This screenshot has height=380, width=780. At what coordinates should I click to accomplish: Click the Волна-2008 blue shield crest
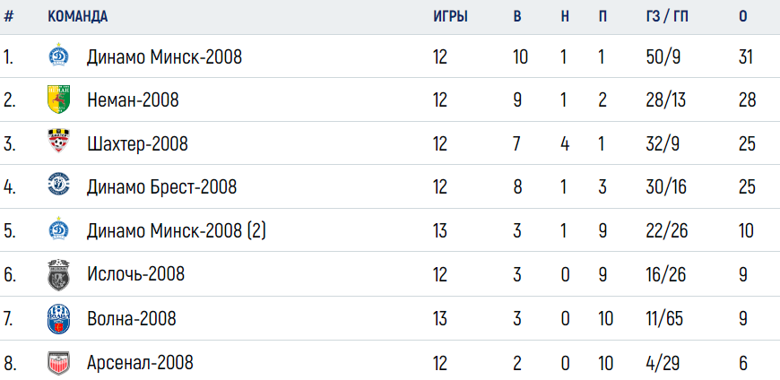58,319
